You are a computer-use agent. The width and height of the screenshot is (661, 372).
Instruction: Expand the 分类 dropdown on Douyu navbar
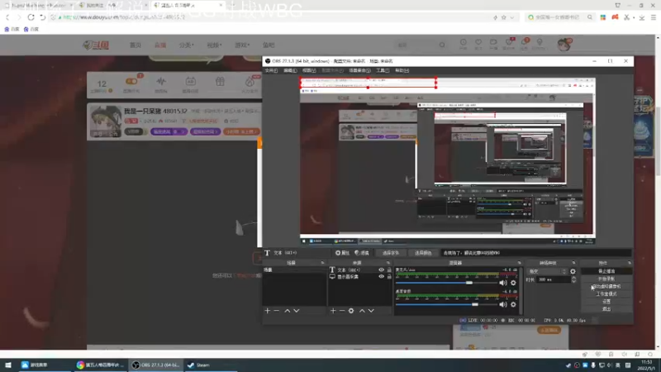pos(187,45)
